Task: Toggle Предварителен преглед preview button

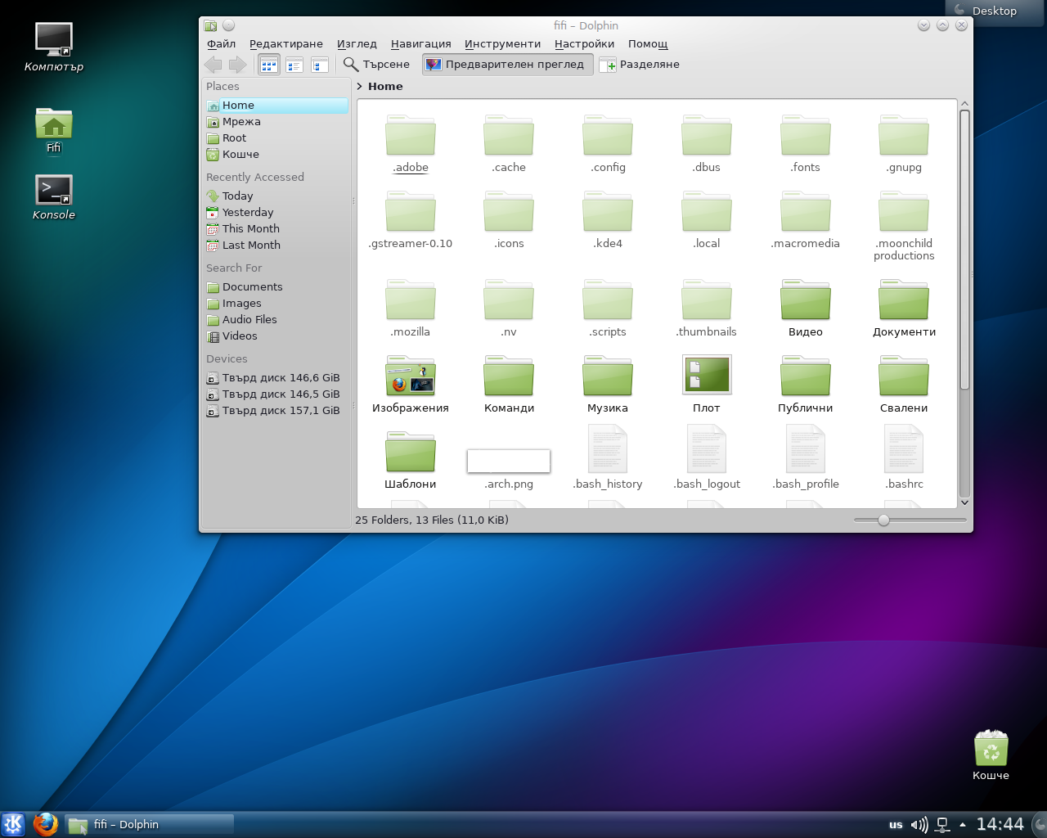Action: pos(506,65)
